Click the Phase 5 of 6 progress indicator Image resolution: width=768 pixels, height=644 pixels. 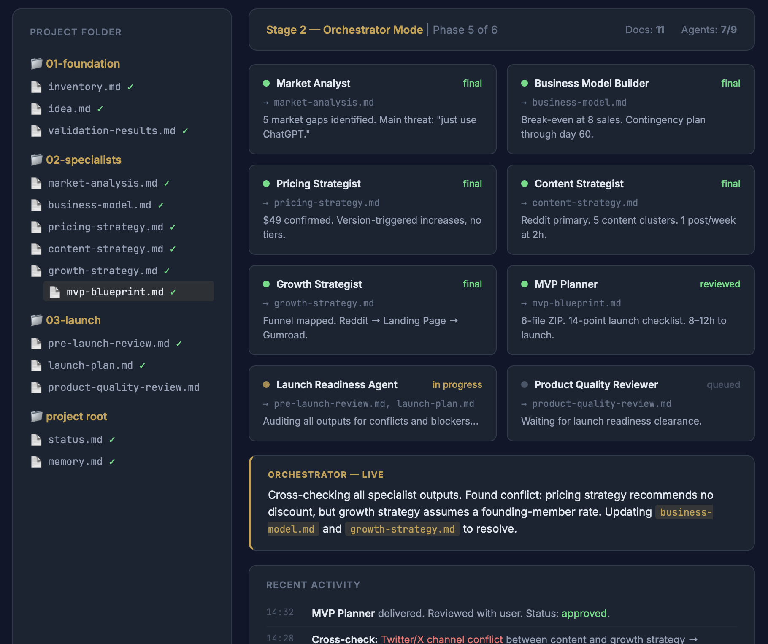(465, 30)
